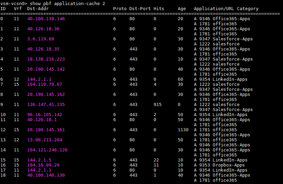Select the IP 104.121.246.126
283x184 pixels.
click(x=47, y=150)
